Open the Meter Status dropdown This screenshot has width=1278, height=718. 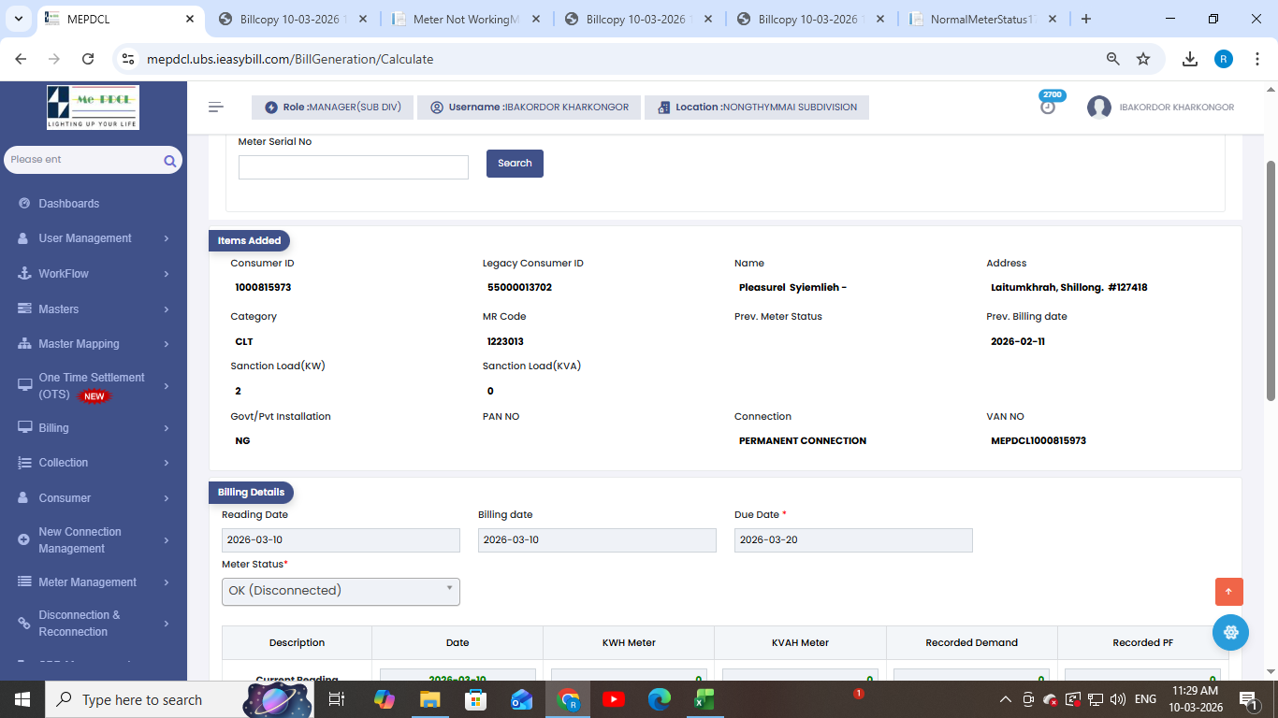(x=341, y=591)
